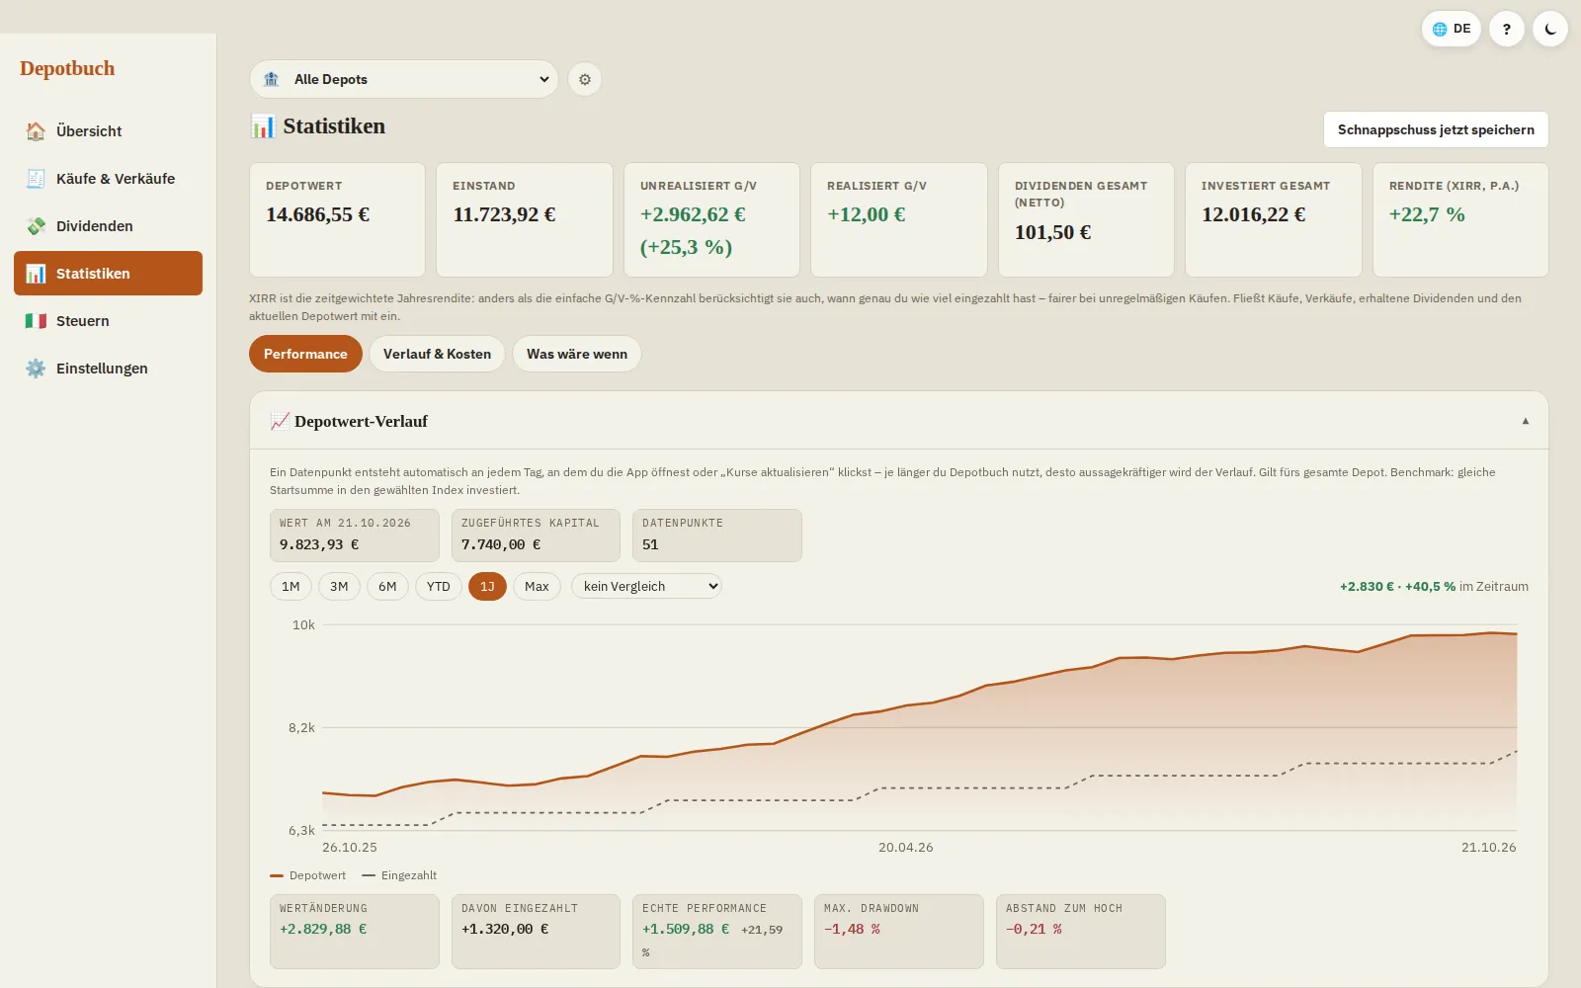Click the depot settings gear button
The width and height of the screenshot is (1581, 988).
(585, 79)
